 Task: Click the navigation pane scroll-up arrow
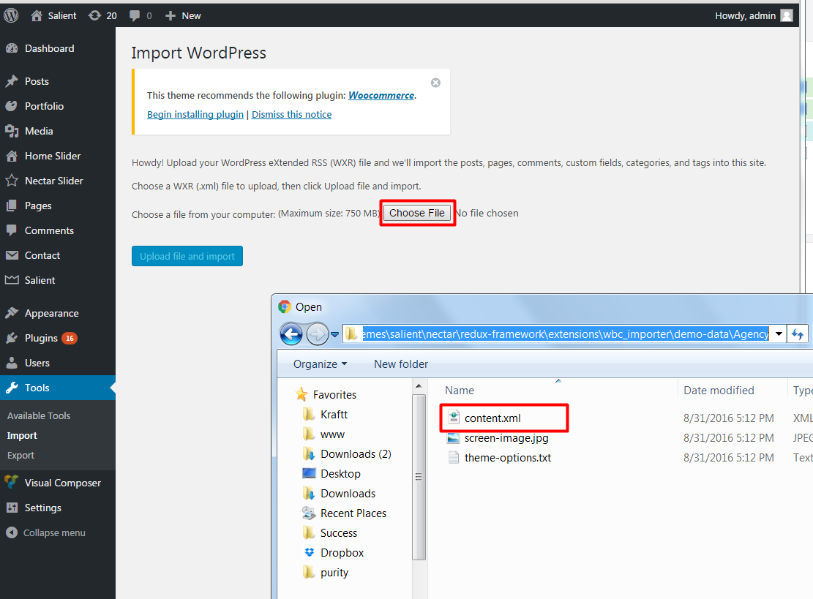(x=419, y=386)
